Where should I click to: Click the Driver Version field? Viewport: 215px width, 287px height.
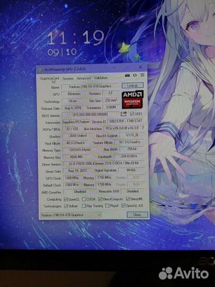tap(104, 163)
